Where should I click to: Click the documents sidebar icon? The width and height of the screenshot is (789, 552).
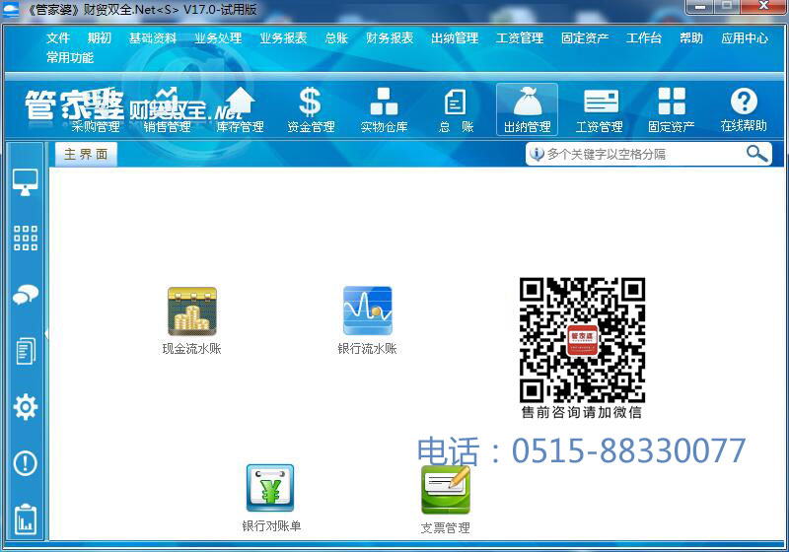(x=26, y=351)
